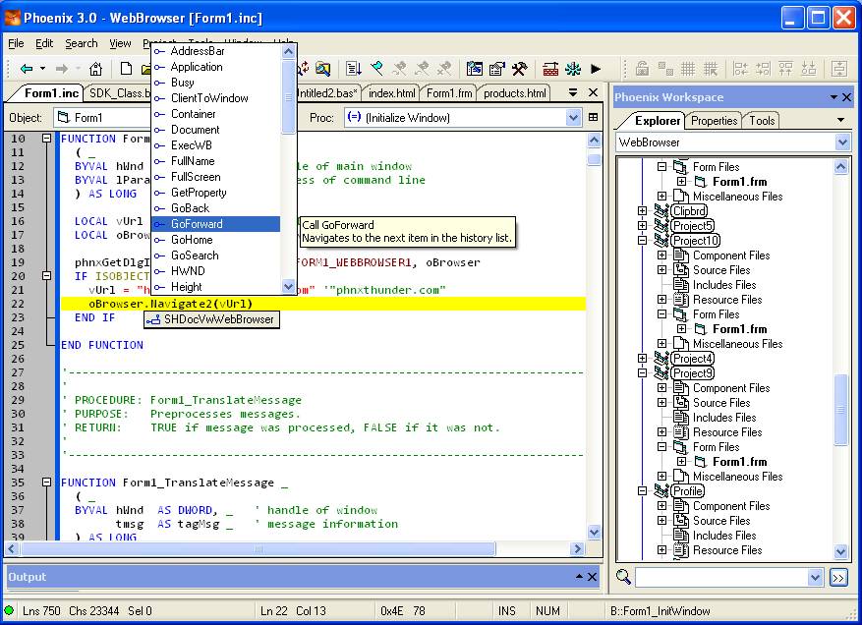The image size is (862, 625).
Task: Click the green status indicator in status bar
Action: (10, 610)
